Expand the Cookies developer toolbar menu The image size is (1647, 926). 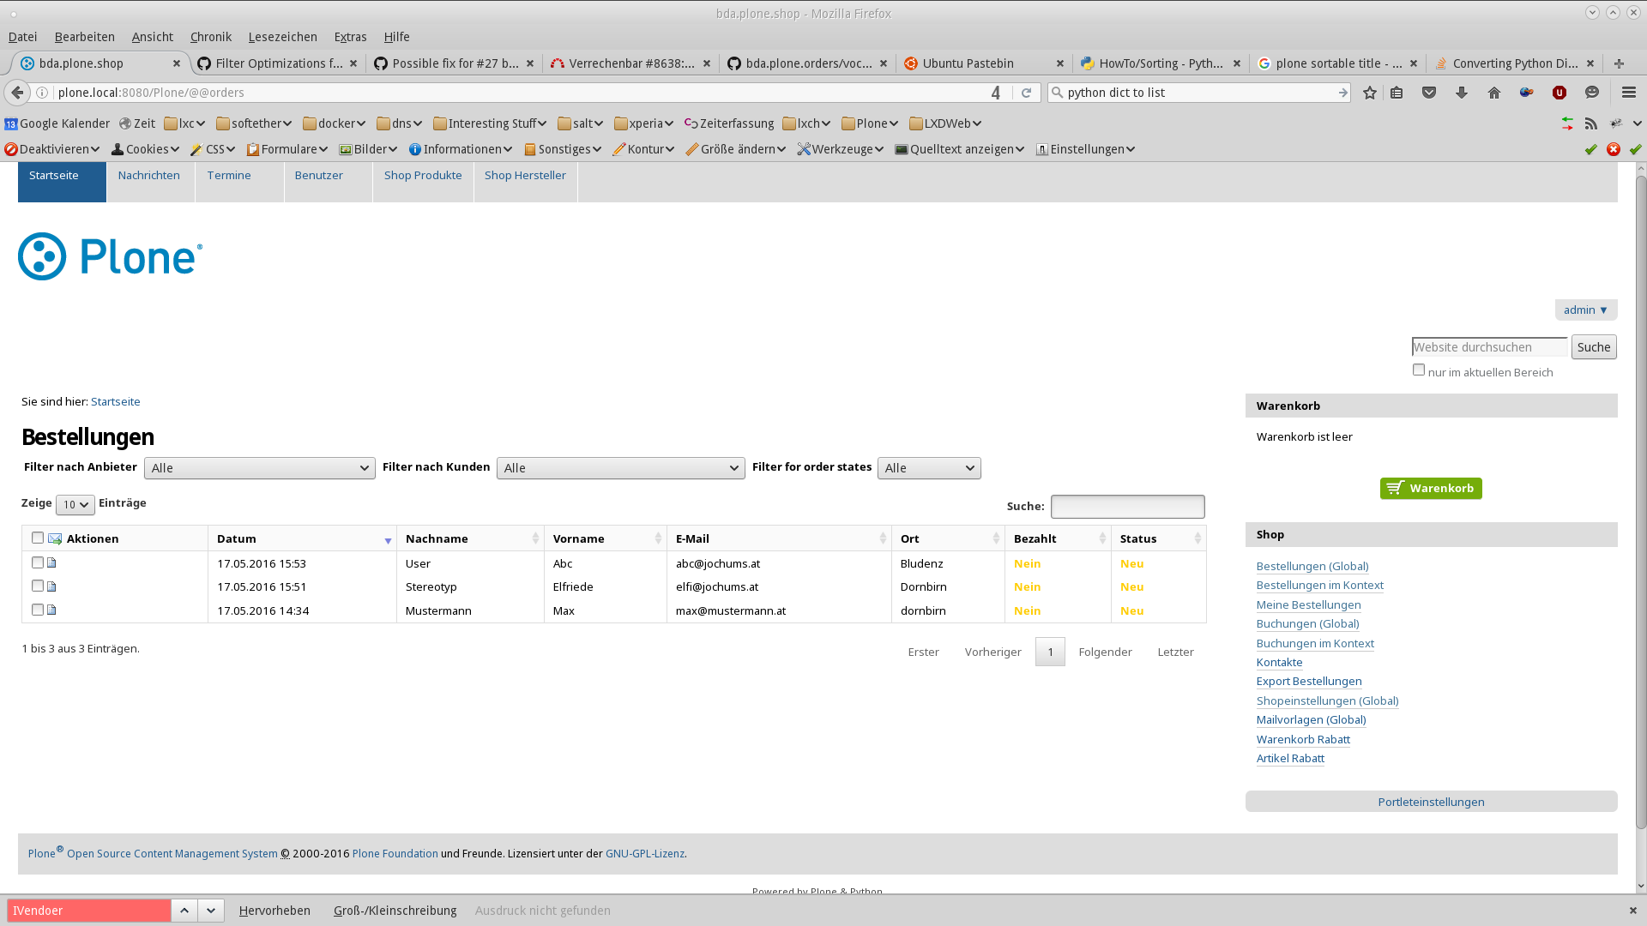145,149
